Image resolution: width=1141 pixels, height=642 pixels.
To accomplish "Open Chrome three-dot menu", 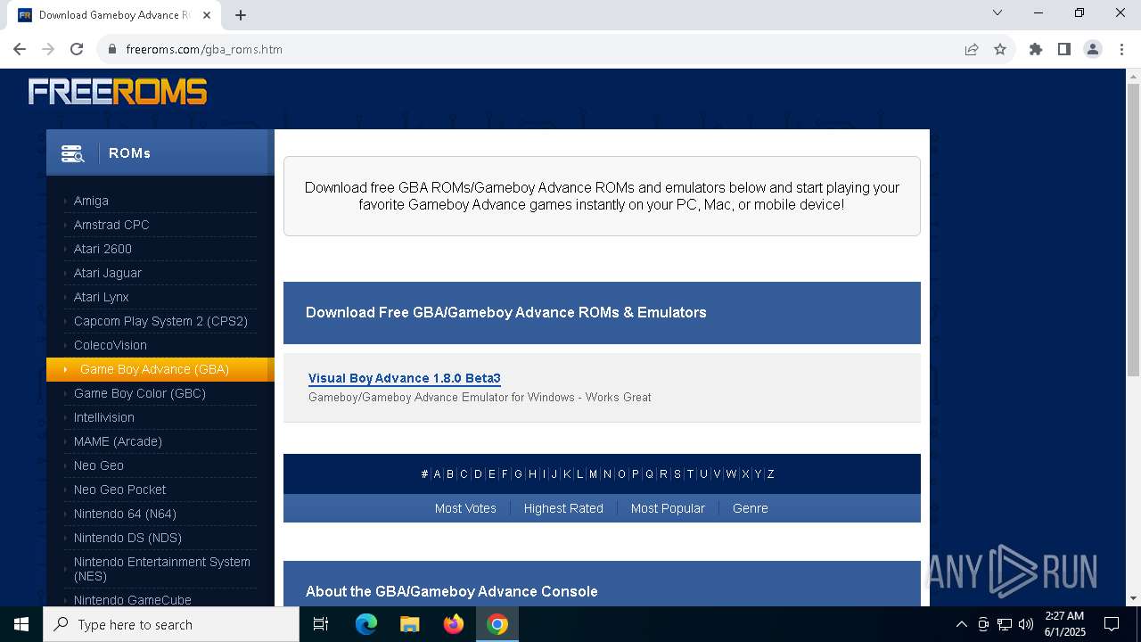I will click(1120, 49).
